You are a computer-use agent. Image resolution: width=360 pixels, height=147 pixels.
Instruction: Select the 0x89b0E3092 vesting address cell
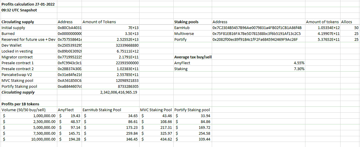[x=70, y=51]
